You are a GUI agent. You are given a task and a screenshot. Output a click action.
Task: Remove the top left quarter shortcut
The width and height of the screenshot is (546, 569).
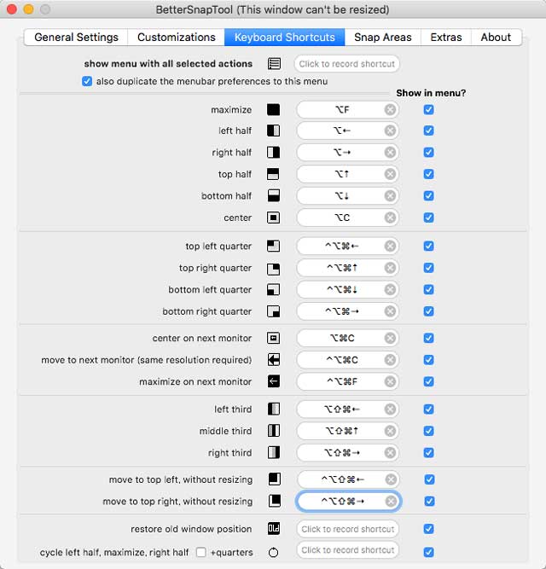[x=390, y=246]
